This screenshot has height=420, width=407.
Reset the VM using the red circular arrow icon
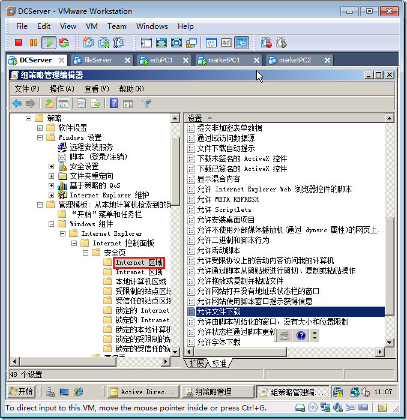(x=64, y=43)
